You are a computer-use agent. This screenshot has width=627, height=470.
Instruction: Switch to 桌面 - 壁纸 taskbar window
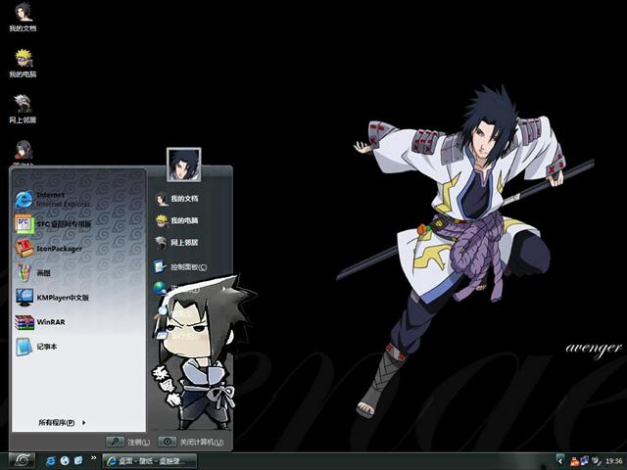[x=150, y=461]
